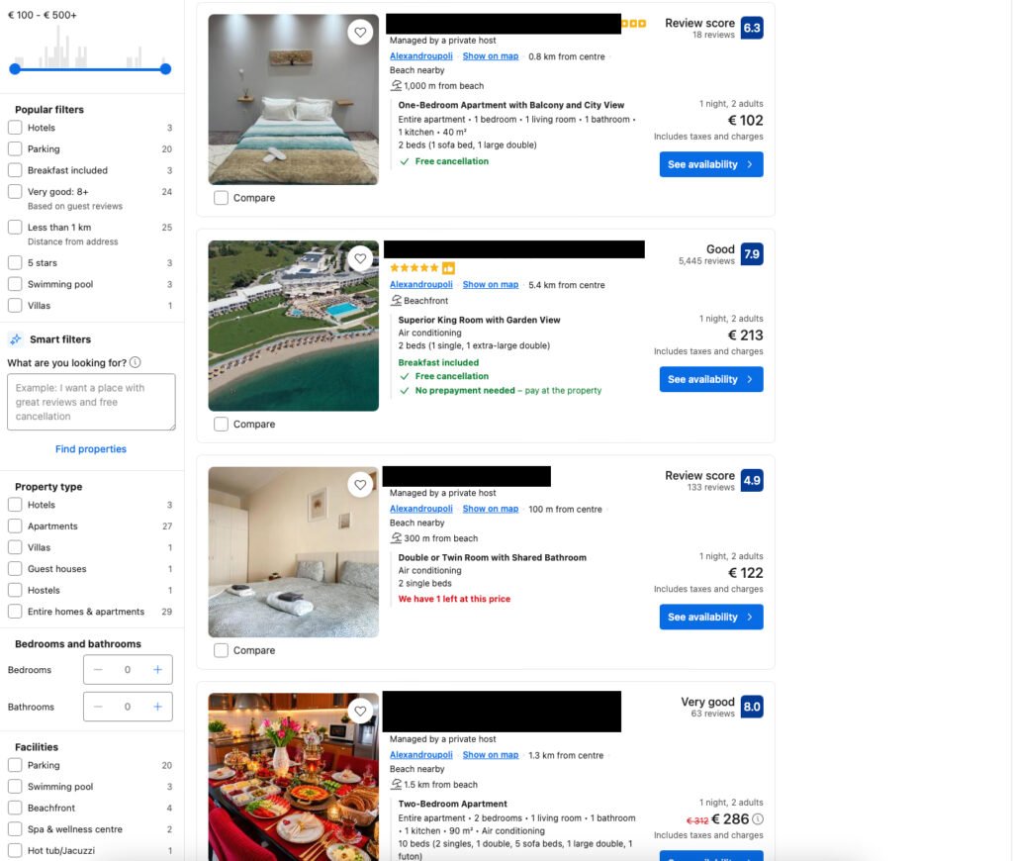
Task: Tick the Spa & wellness centre facility
Action: point(15,829)
